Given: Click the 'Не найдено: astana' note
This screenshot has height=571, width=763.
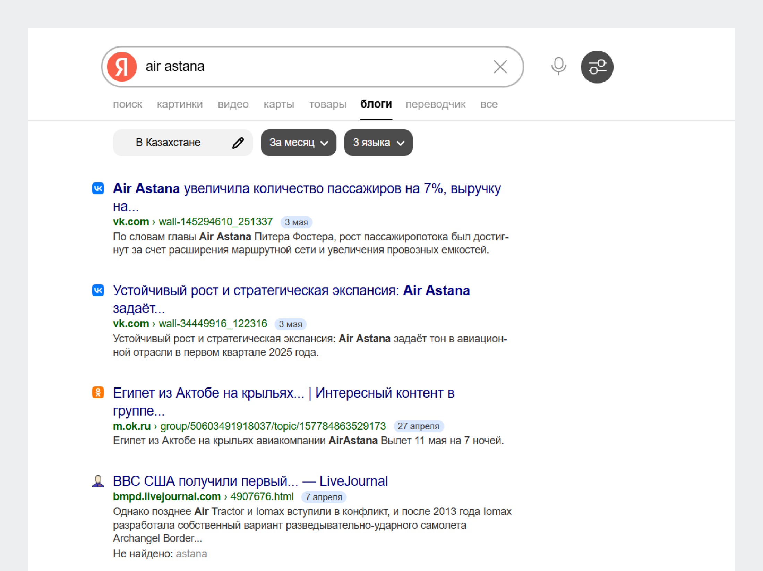Looking at the screenshot, I should (x=160, y=554).
